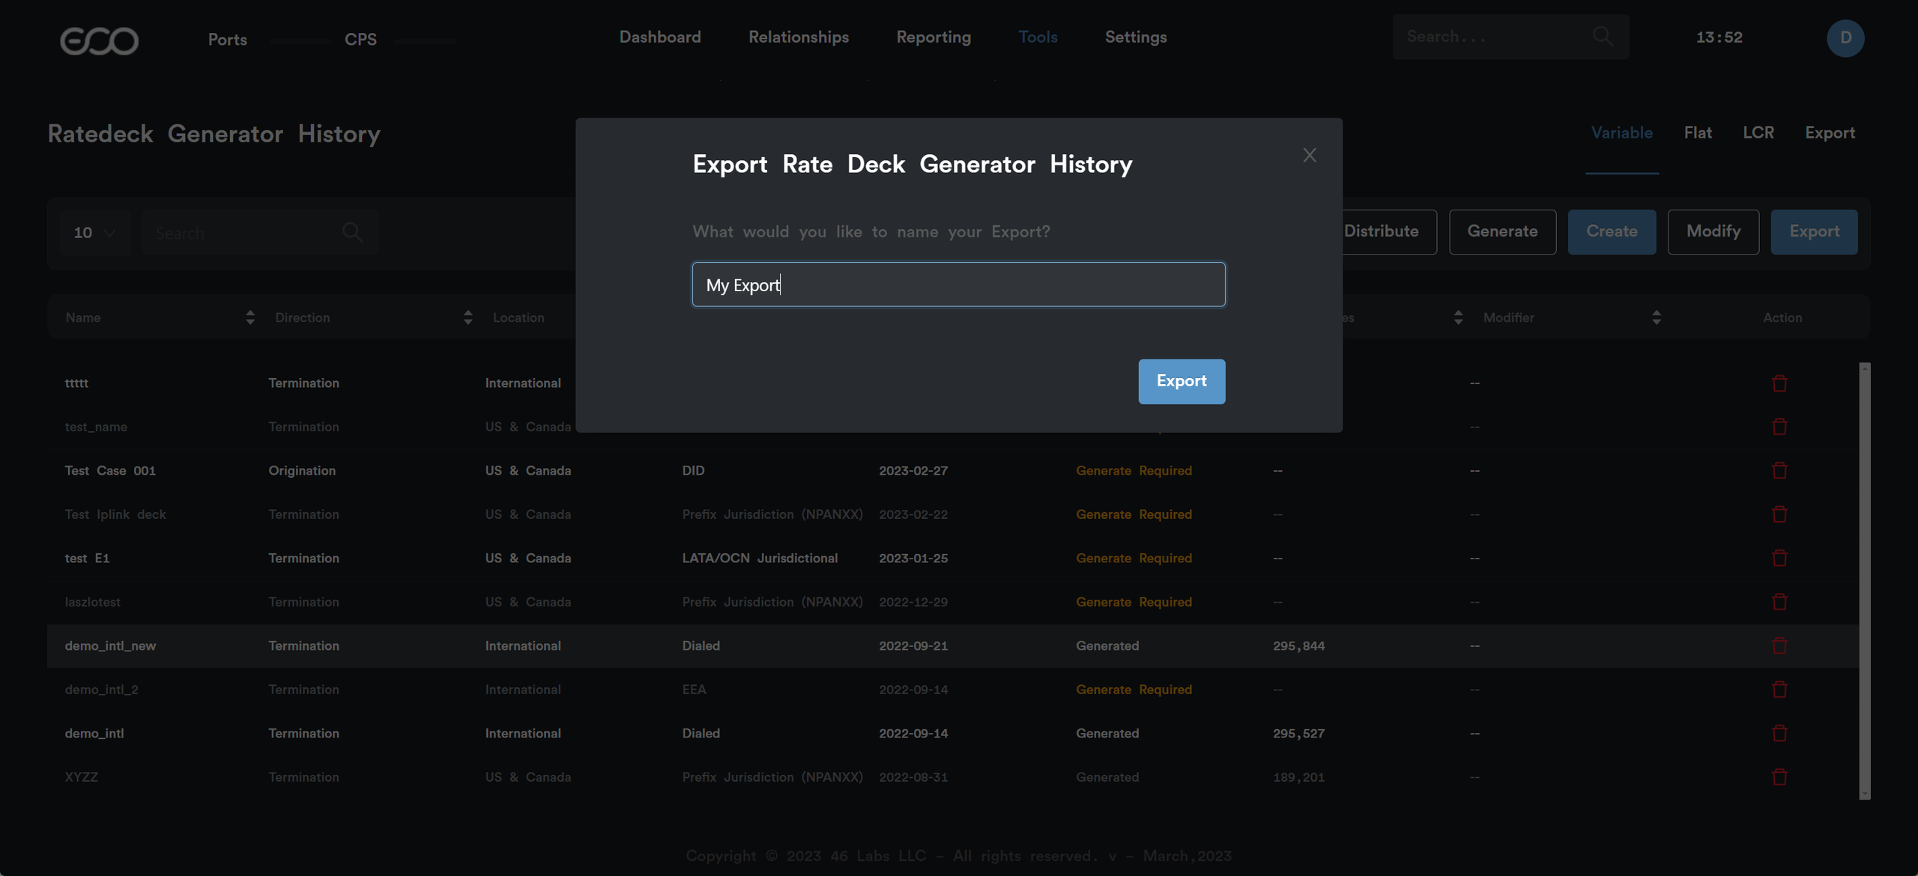Open the user avatar D menu

(x=1845, y=38)
